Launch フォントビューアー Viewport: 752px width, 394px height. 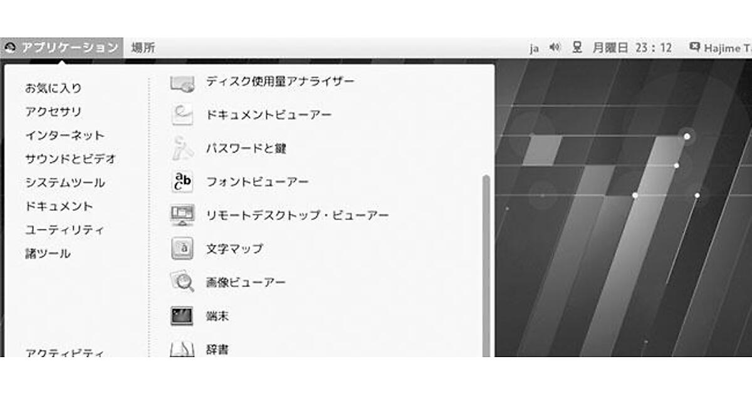258,182
